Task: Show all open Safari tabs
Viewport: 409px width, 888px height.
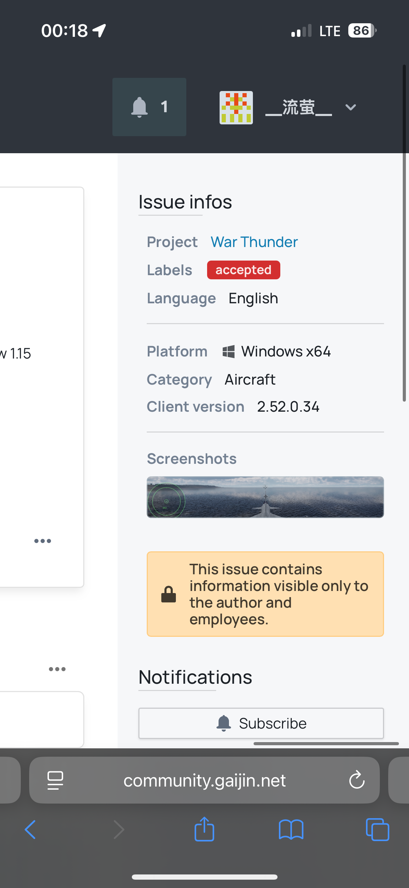Action: coord(377,830)
